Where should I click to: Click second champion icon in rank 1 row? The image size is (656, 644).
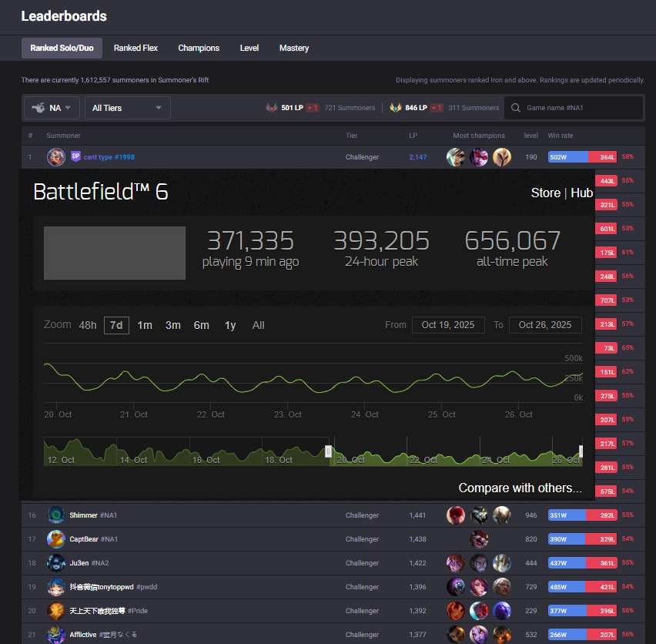point(479,157)
